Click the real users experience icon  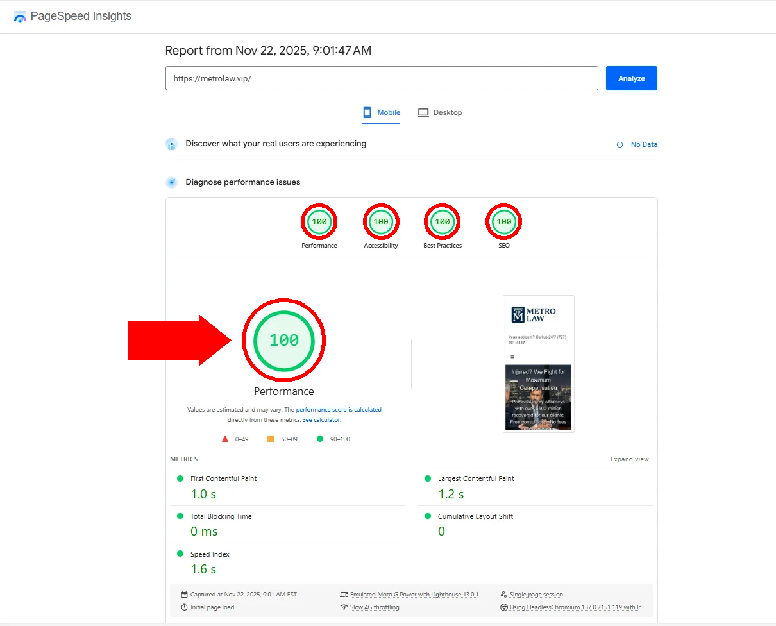coord(171,144)
